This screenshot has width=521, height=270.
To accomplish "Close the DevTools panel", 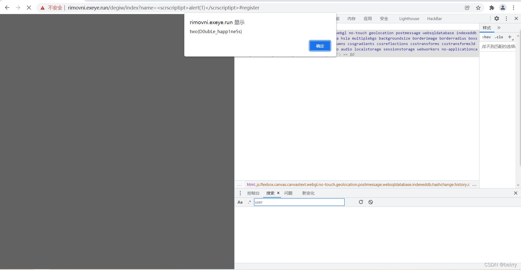I will point(516,18).
